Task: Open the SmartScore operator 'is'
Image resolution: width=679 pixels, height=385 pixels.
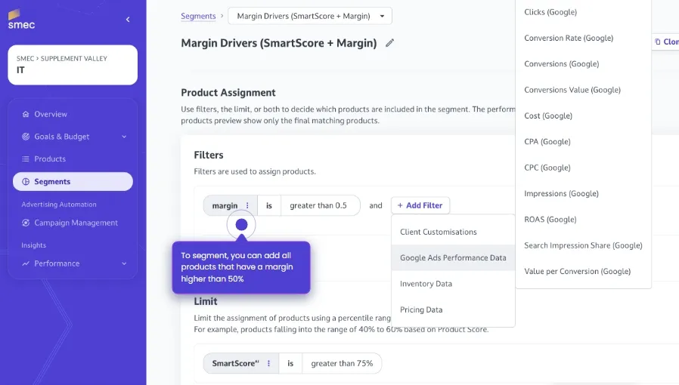Action: 290,363
